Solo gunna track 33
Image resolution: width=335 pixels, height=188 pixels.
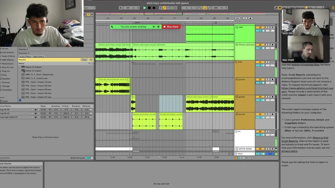coord(267,97)
